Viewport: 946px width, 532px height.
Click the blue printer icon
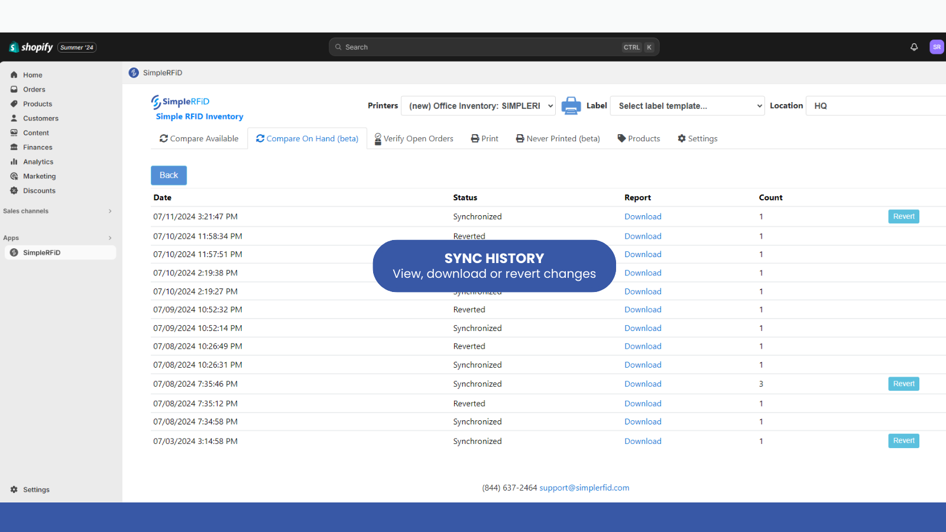pos(571,106)
